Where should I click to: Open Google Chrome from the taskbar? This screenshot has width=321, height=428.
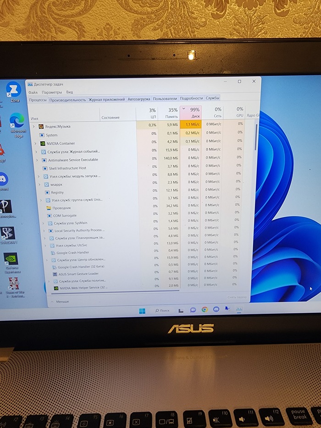click(205, 310)
